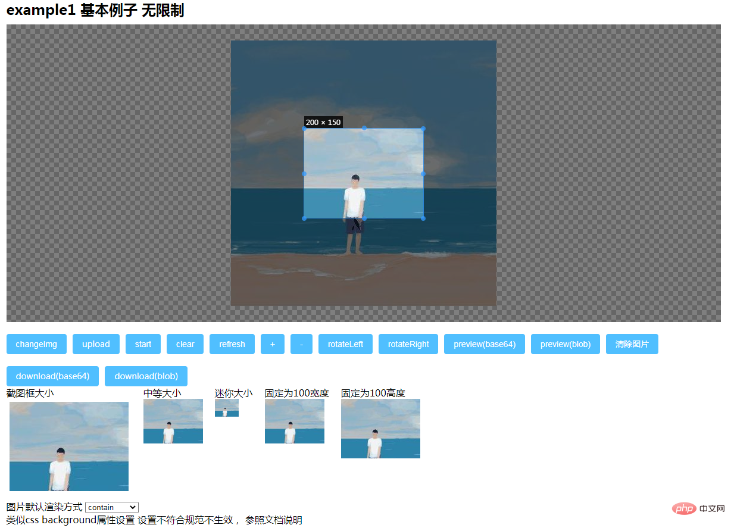Open preview(blob) button

(566, 344)
